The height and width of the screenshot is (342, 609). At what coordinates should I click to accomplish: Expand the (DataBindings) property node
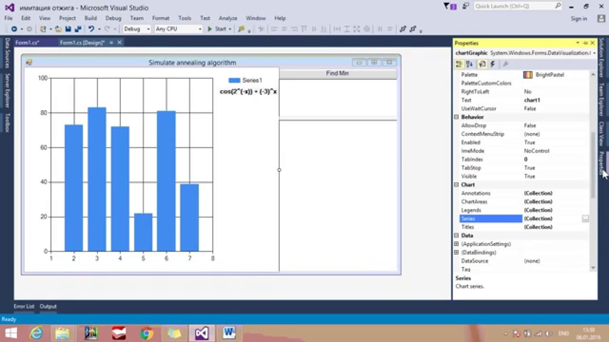[456, 253]
